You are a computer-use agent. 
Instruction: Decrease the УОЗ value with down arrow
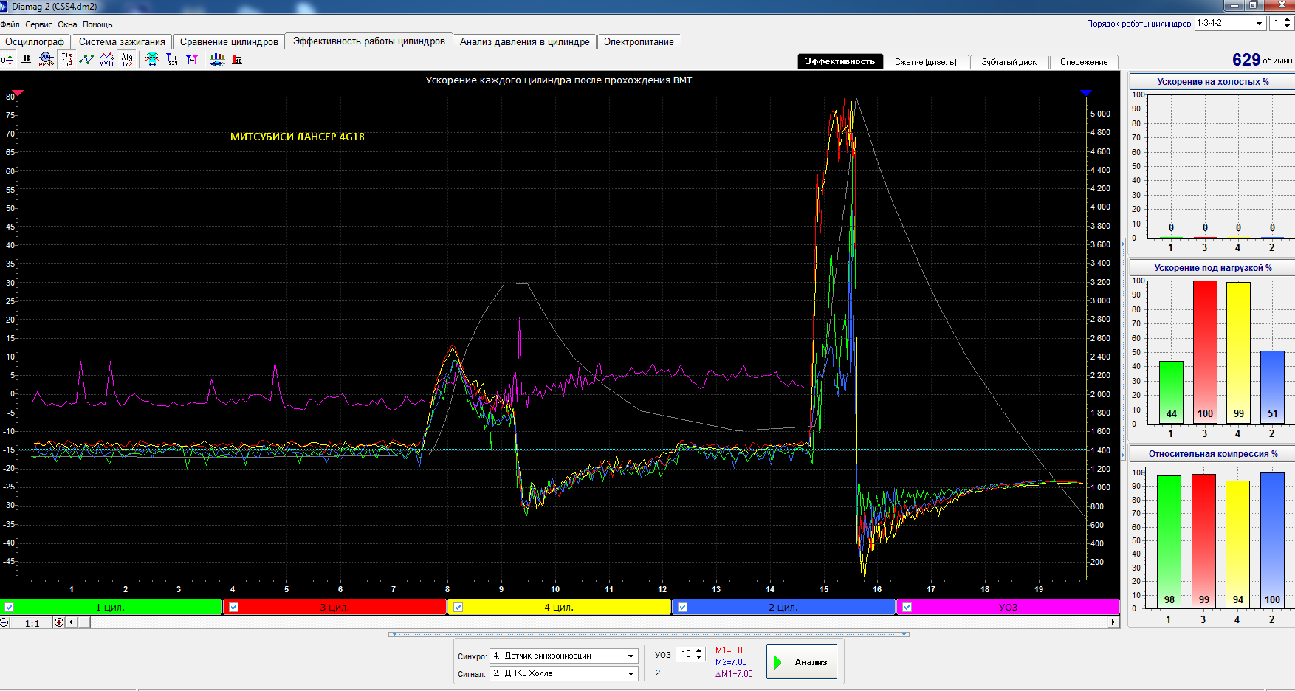click(x=700, y=658)
